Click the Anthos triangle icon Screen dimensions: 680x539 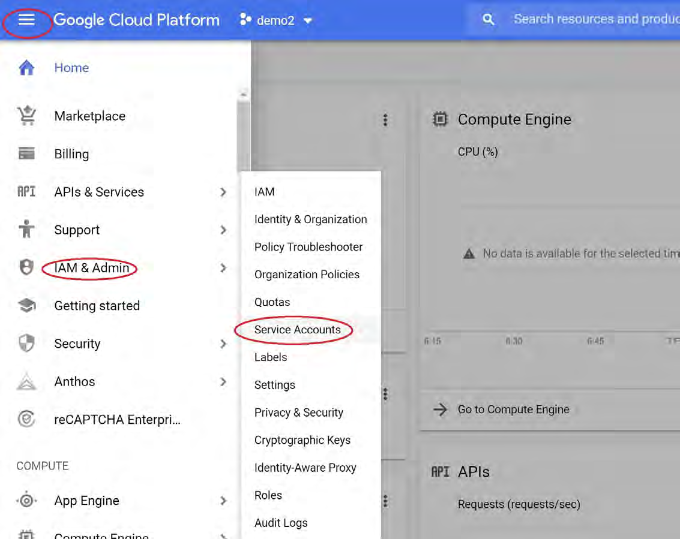(x=26, y=381)
